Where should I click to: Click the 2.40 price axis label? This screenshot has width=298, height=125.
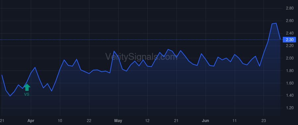coord(290,33)
